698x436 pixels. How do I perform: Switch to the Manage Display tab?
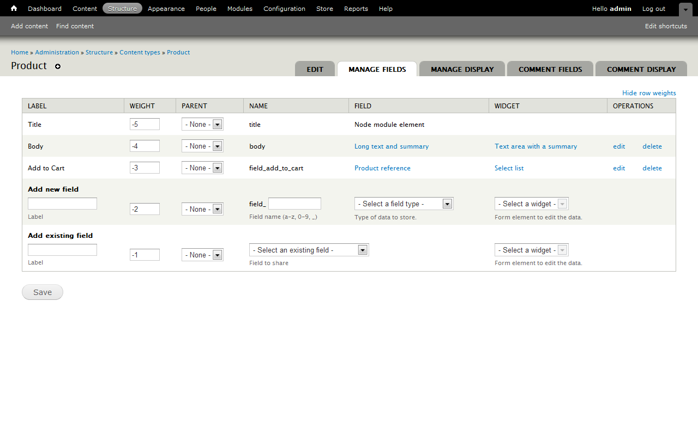coord(462,69)
